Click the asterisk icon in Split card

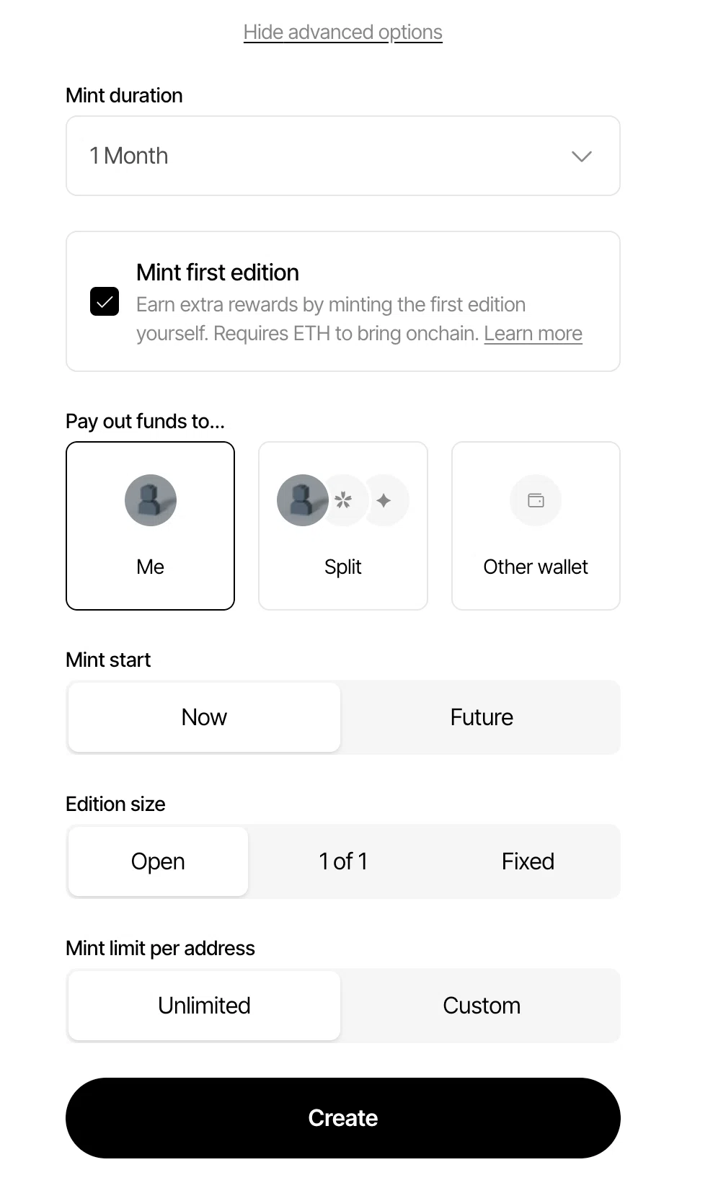343,500
